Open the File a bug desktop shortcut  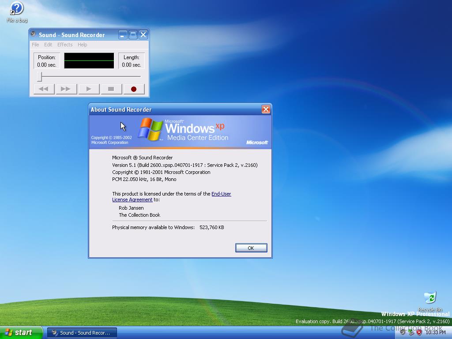[x=17, y=12]
